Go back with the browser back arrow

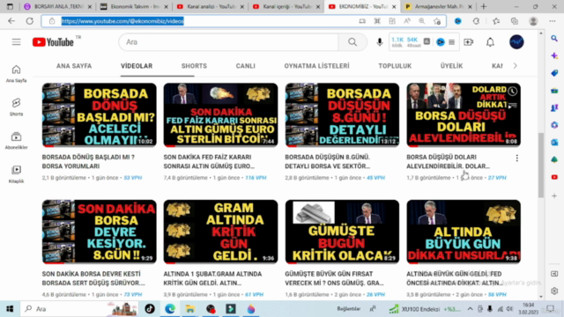coord(11,21)
